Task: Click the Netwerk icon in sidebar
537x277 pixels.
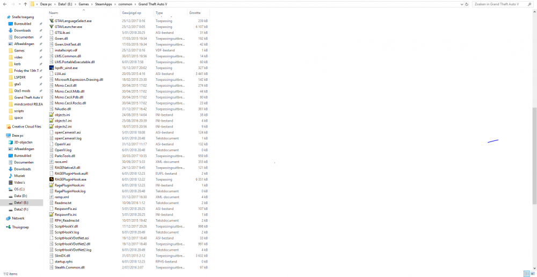Action: 9,218
